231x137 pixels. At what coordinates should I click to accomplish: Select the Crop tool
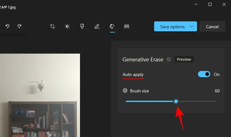coord(52,26)
